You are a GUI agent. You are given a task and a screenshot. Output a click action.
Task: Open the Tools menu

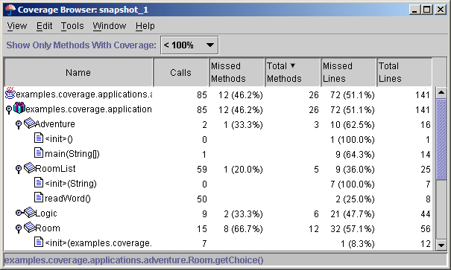[x=72, y=26]
